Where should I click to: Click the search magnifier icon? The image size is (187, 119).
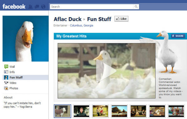pos(136,7)
